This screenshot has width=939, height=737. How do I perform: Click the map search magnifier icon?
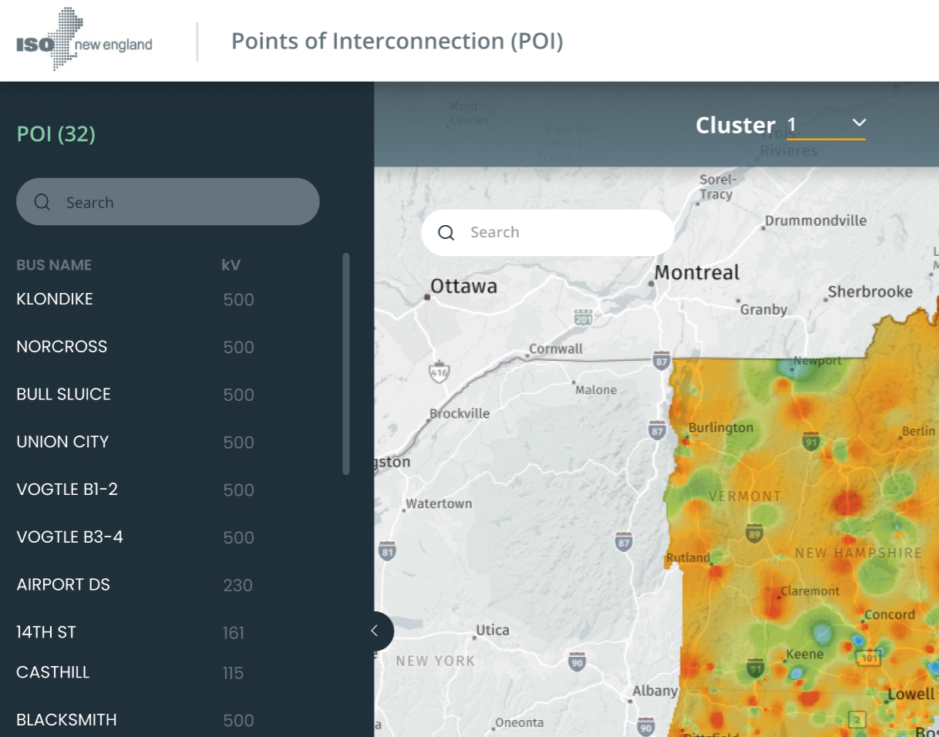(446, 233)
